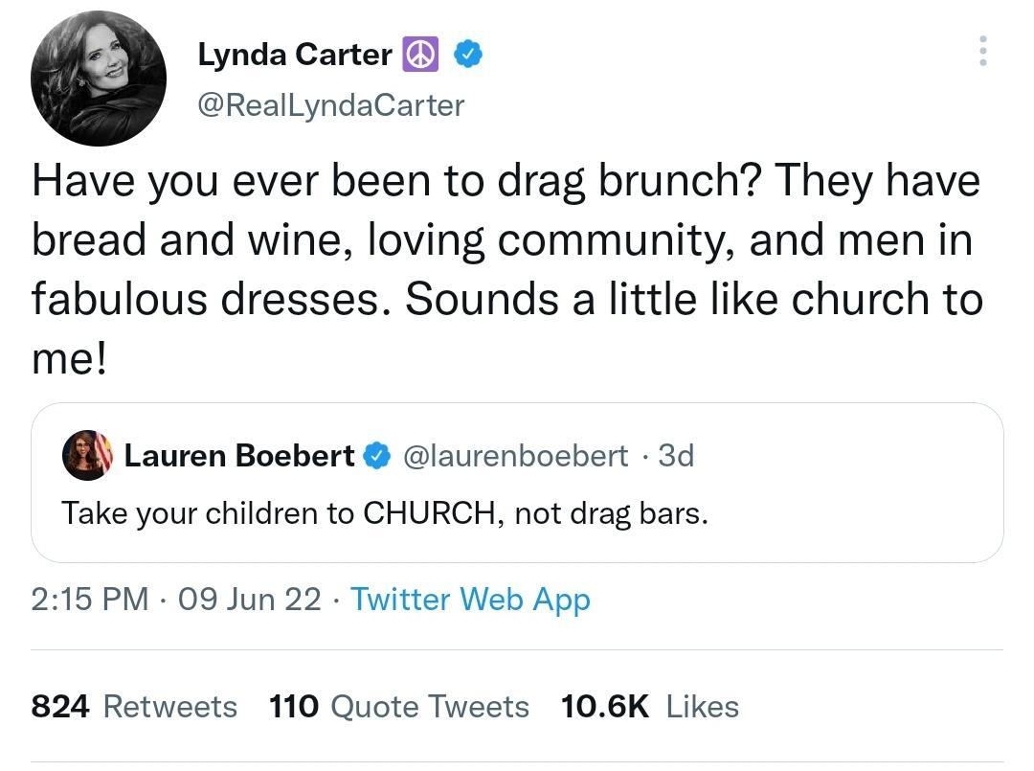Click Lynda Carter's display name
The width and height of the screenshot is (1034, 771).
pyautogui.click(x=294, y=55)
